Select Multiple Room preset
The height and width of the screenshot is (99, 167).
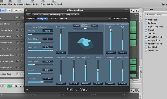click(x=154, y=40)
